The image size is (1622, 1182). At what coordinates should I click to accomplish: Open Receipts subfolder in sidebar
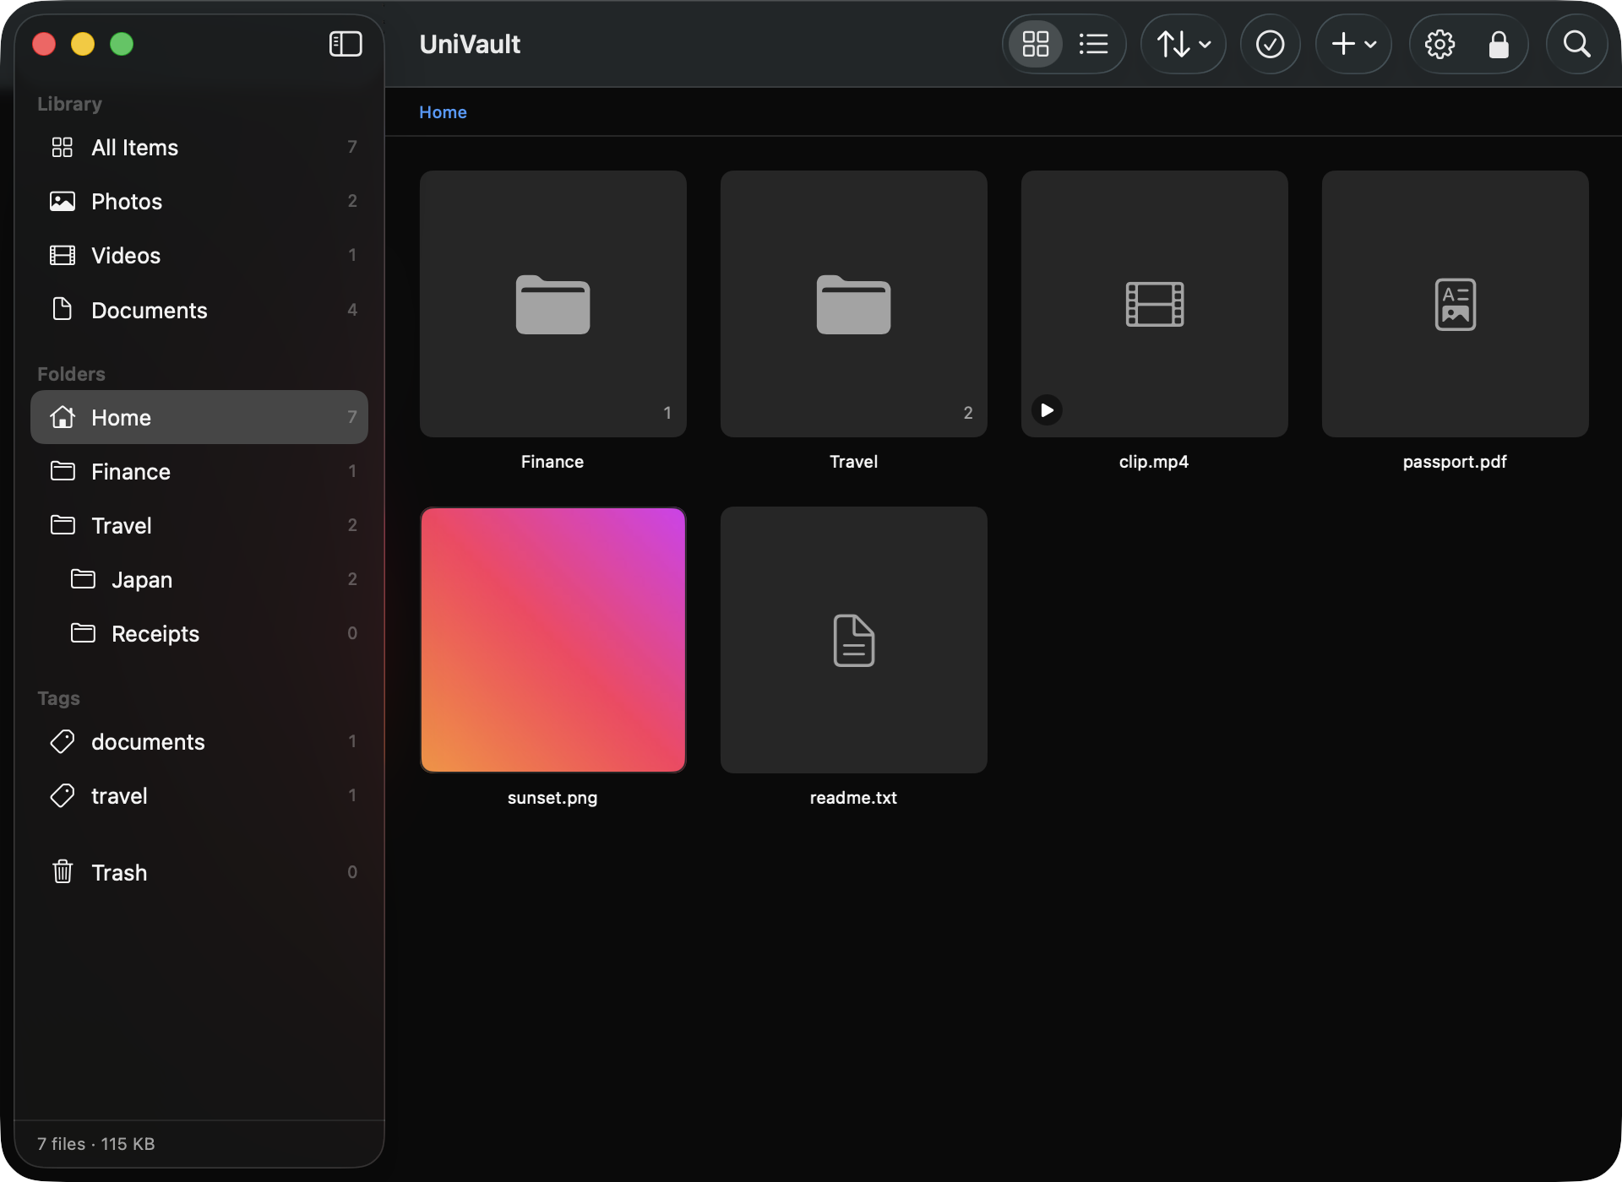(199, 633)
